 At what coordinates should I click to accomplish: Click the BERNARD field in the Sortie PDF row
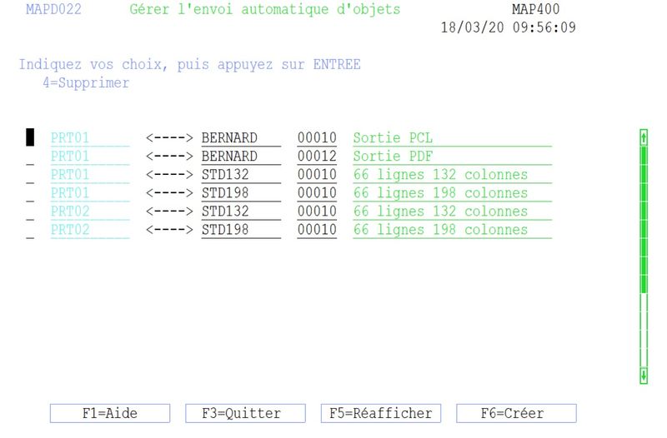[240, 157]
